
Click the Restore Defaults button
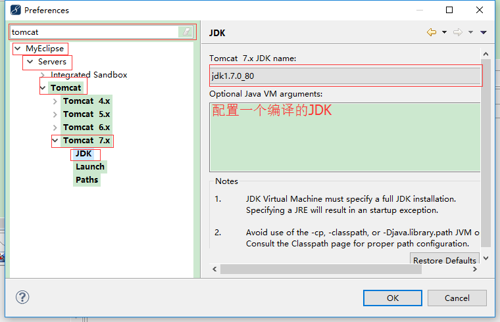tap(445, 259)
